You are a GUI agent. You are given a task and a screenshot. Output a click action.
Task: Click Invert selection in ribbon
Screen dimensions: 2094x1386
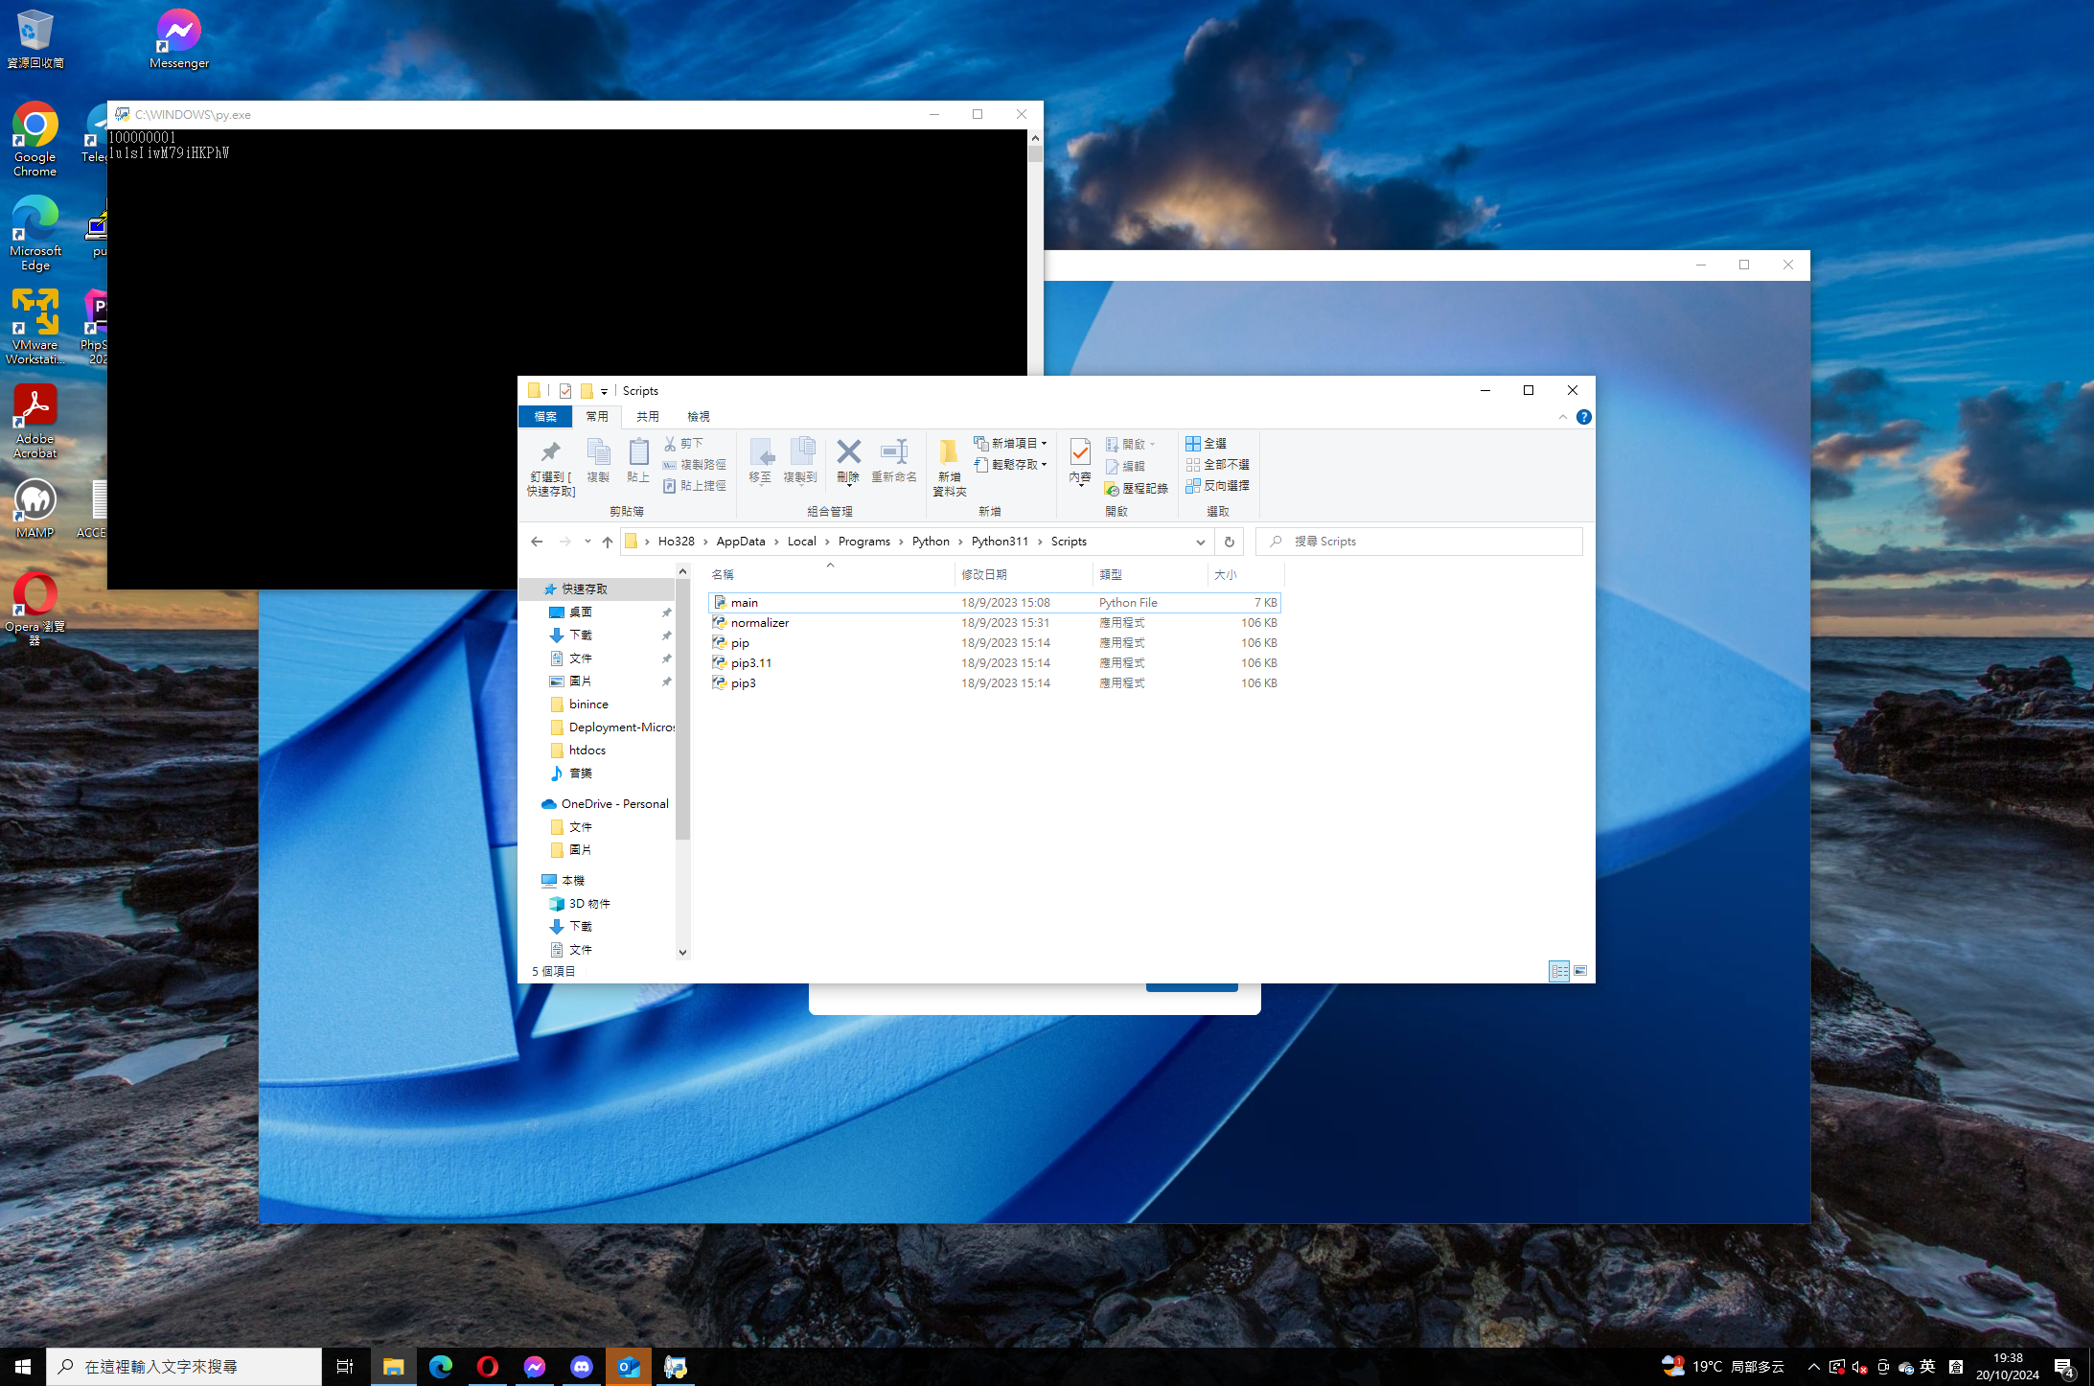[1217, 486]
